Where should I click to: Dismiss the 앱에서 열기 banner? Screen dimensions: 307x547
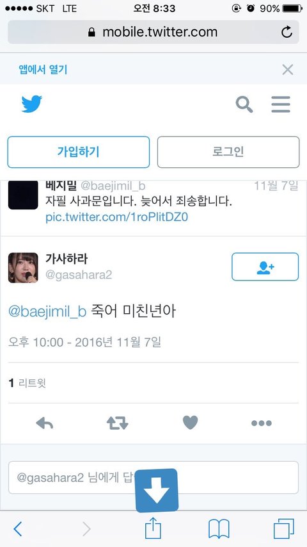[287, 70]
